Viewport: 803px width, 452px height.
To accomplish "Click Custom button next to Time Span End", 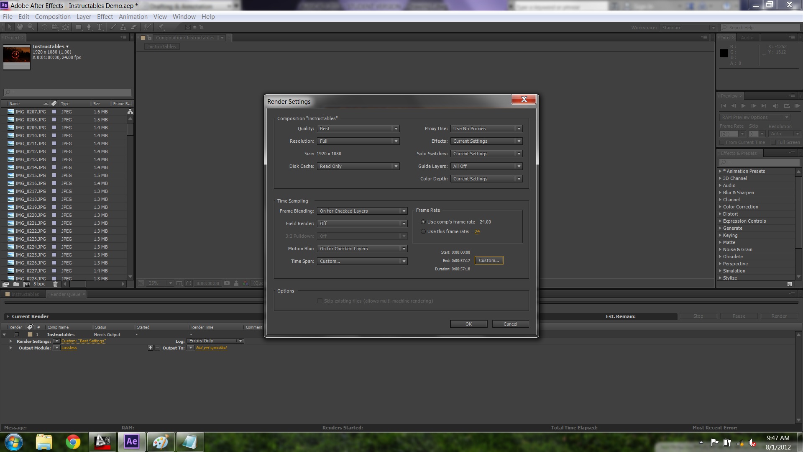I will [488, 260].
